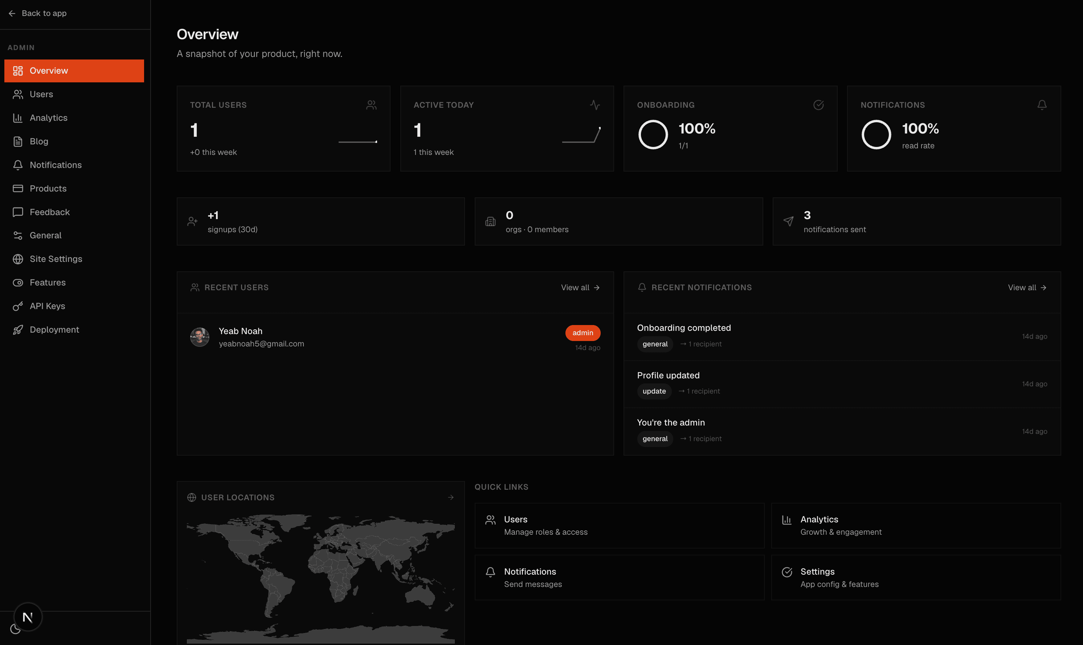Open Users in the sidebar

click(74, 94)
